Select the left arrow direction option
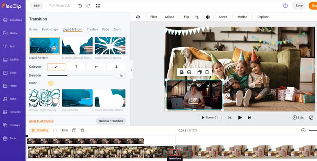This screenshot has height=161, width=317. click(96, 67)
